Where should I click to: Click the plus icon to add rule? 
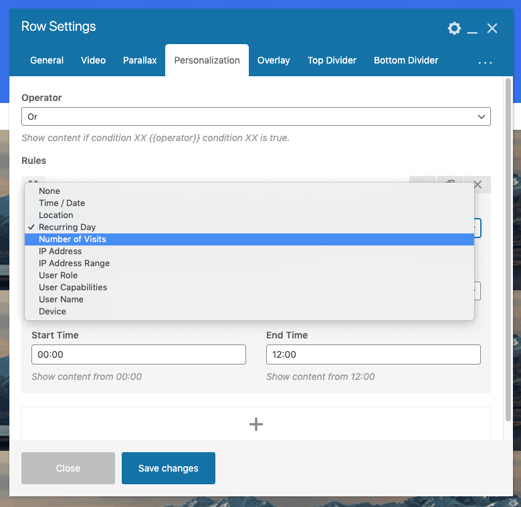pyautogui.click(x=256, y=424)
